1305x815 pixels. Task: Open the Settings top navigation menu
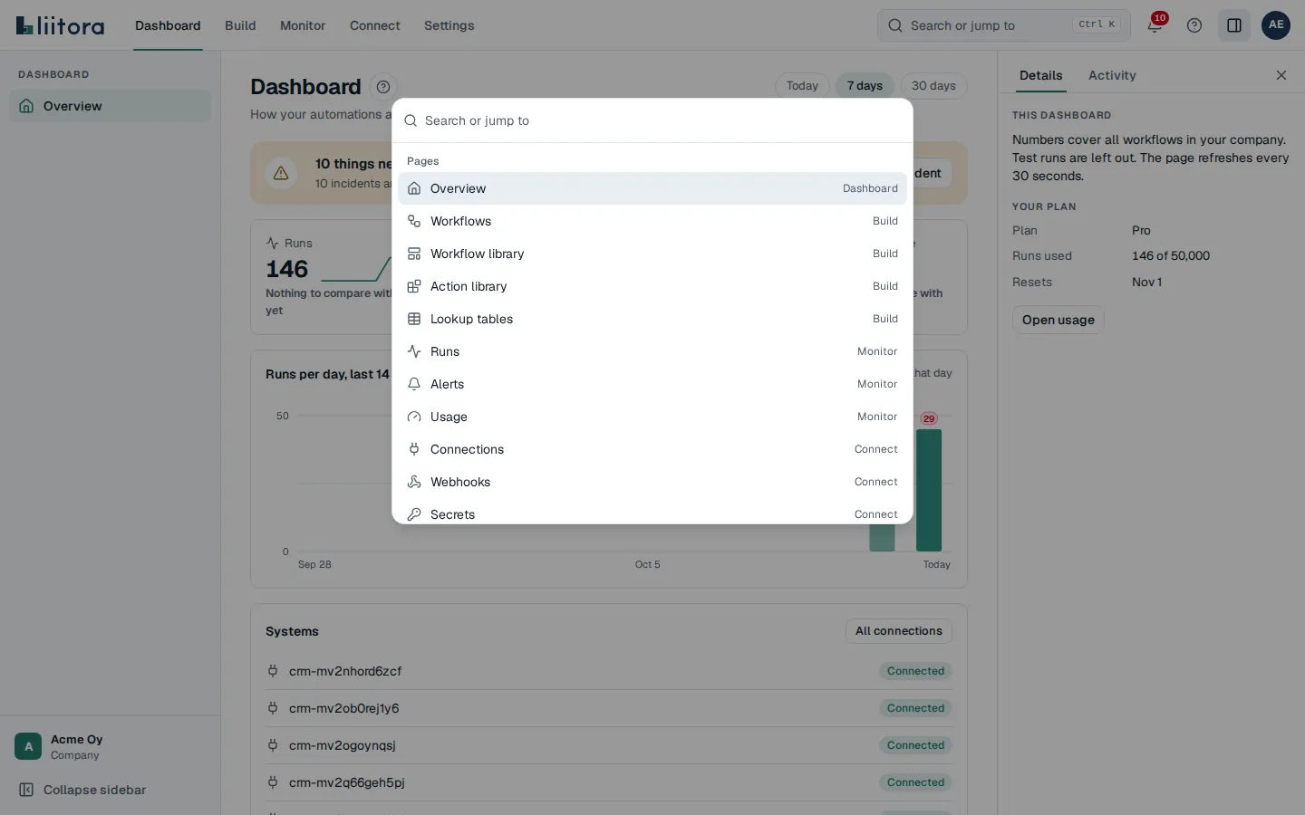(449, 25)
